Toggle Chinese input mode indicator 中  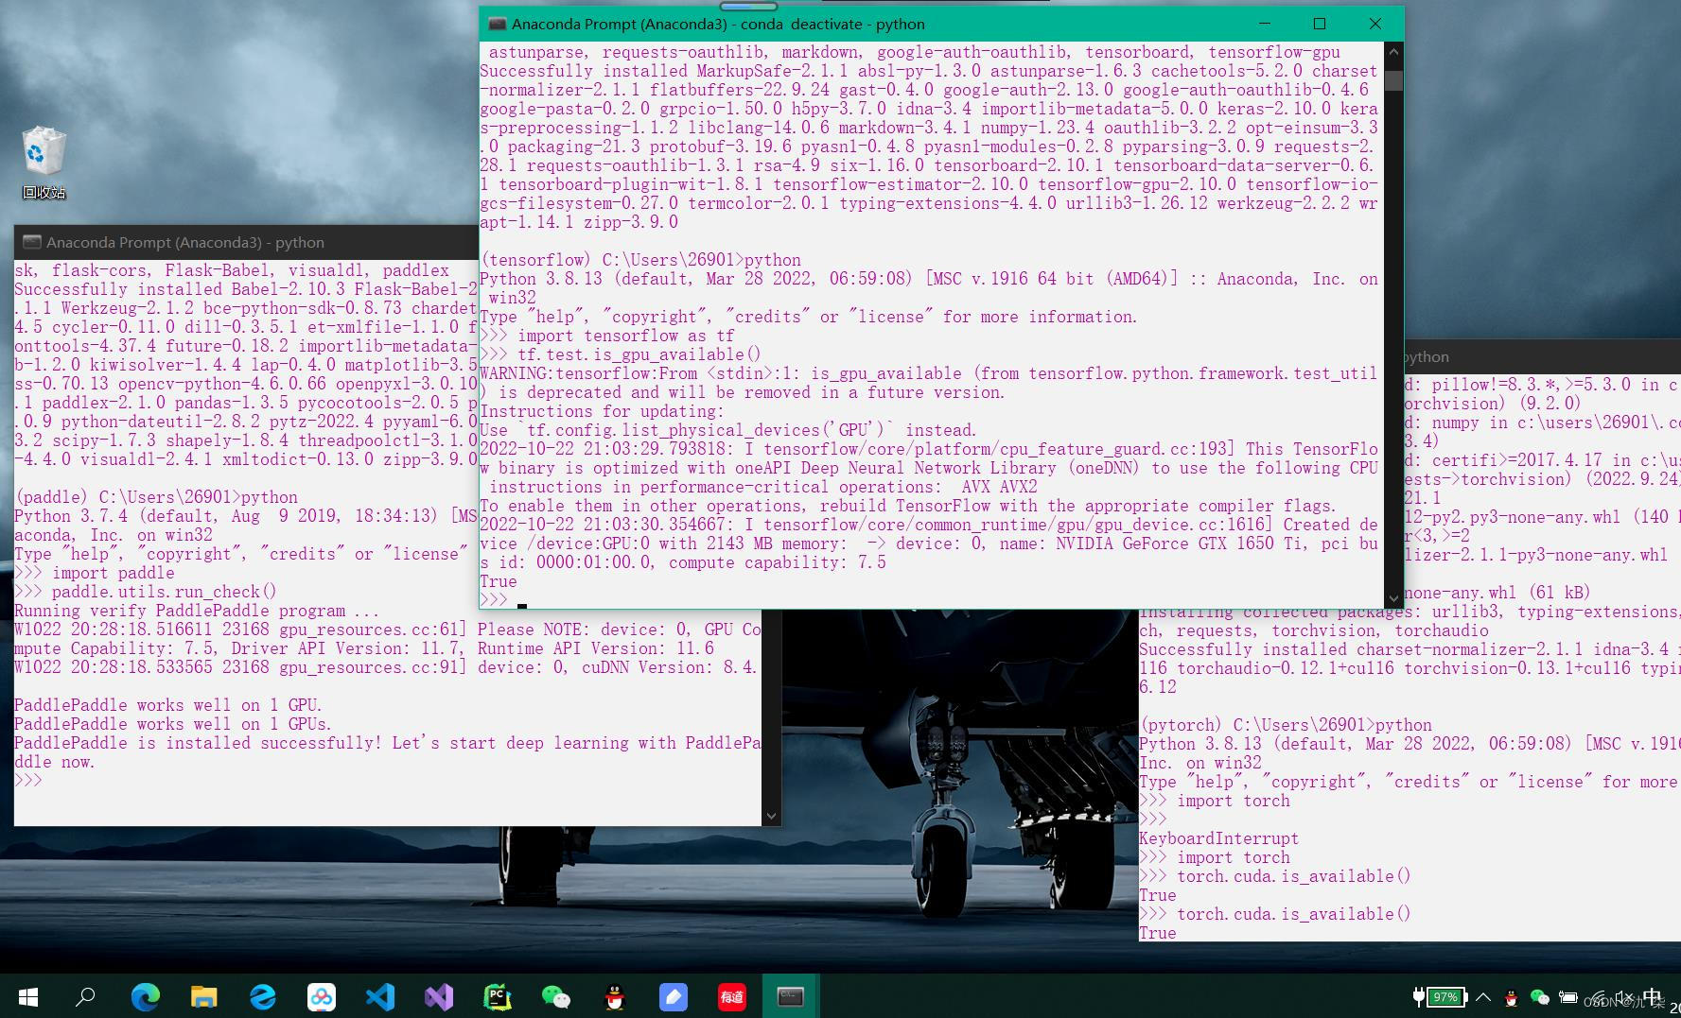1652,996
